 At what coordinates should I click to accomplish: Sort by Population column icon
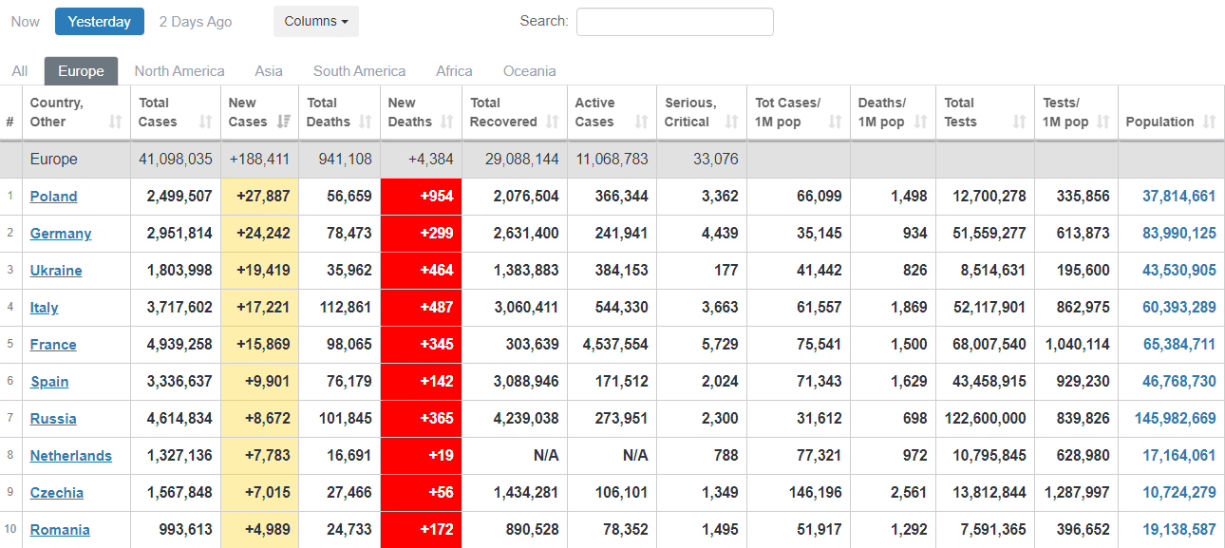click(1209, 123)
